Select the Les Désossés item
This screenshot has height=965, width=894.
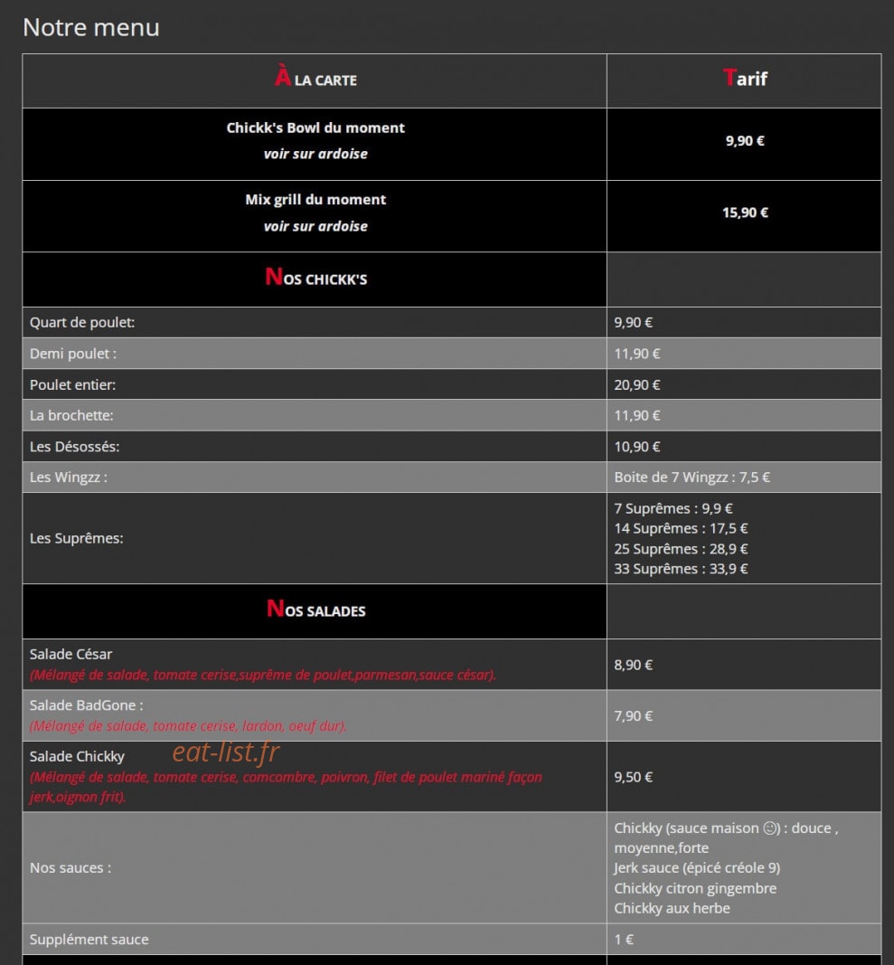[x=74, y=447]
